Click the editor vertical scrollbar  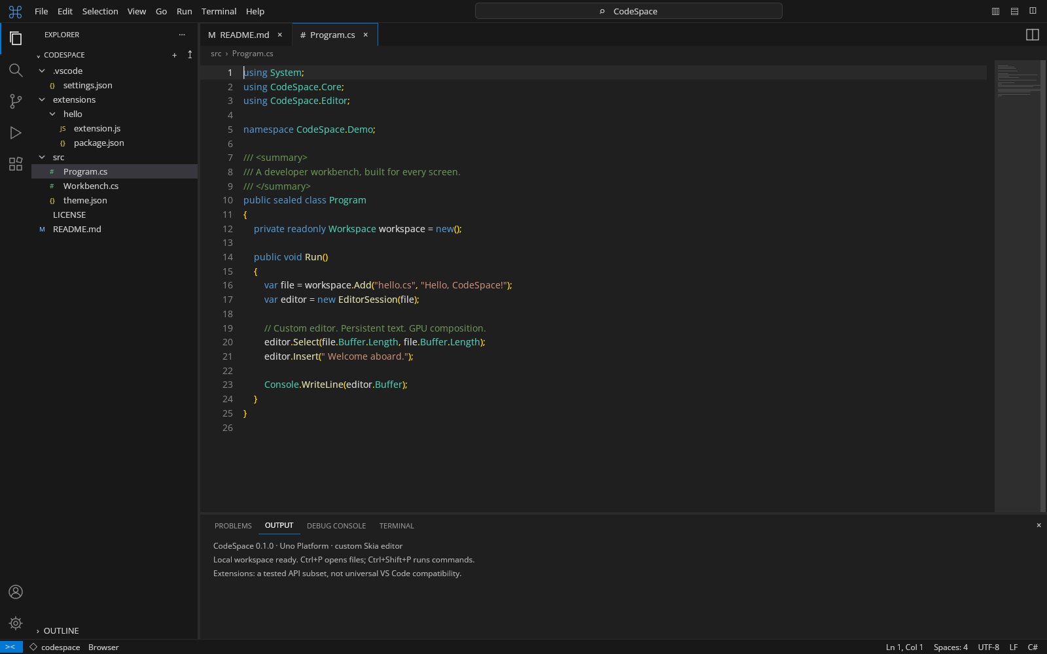[1043, 285]
